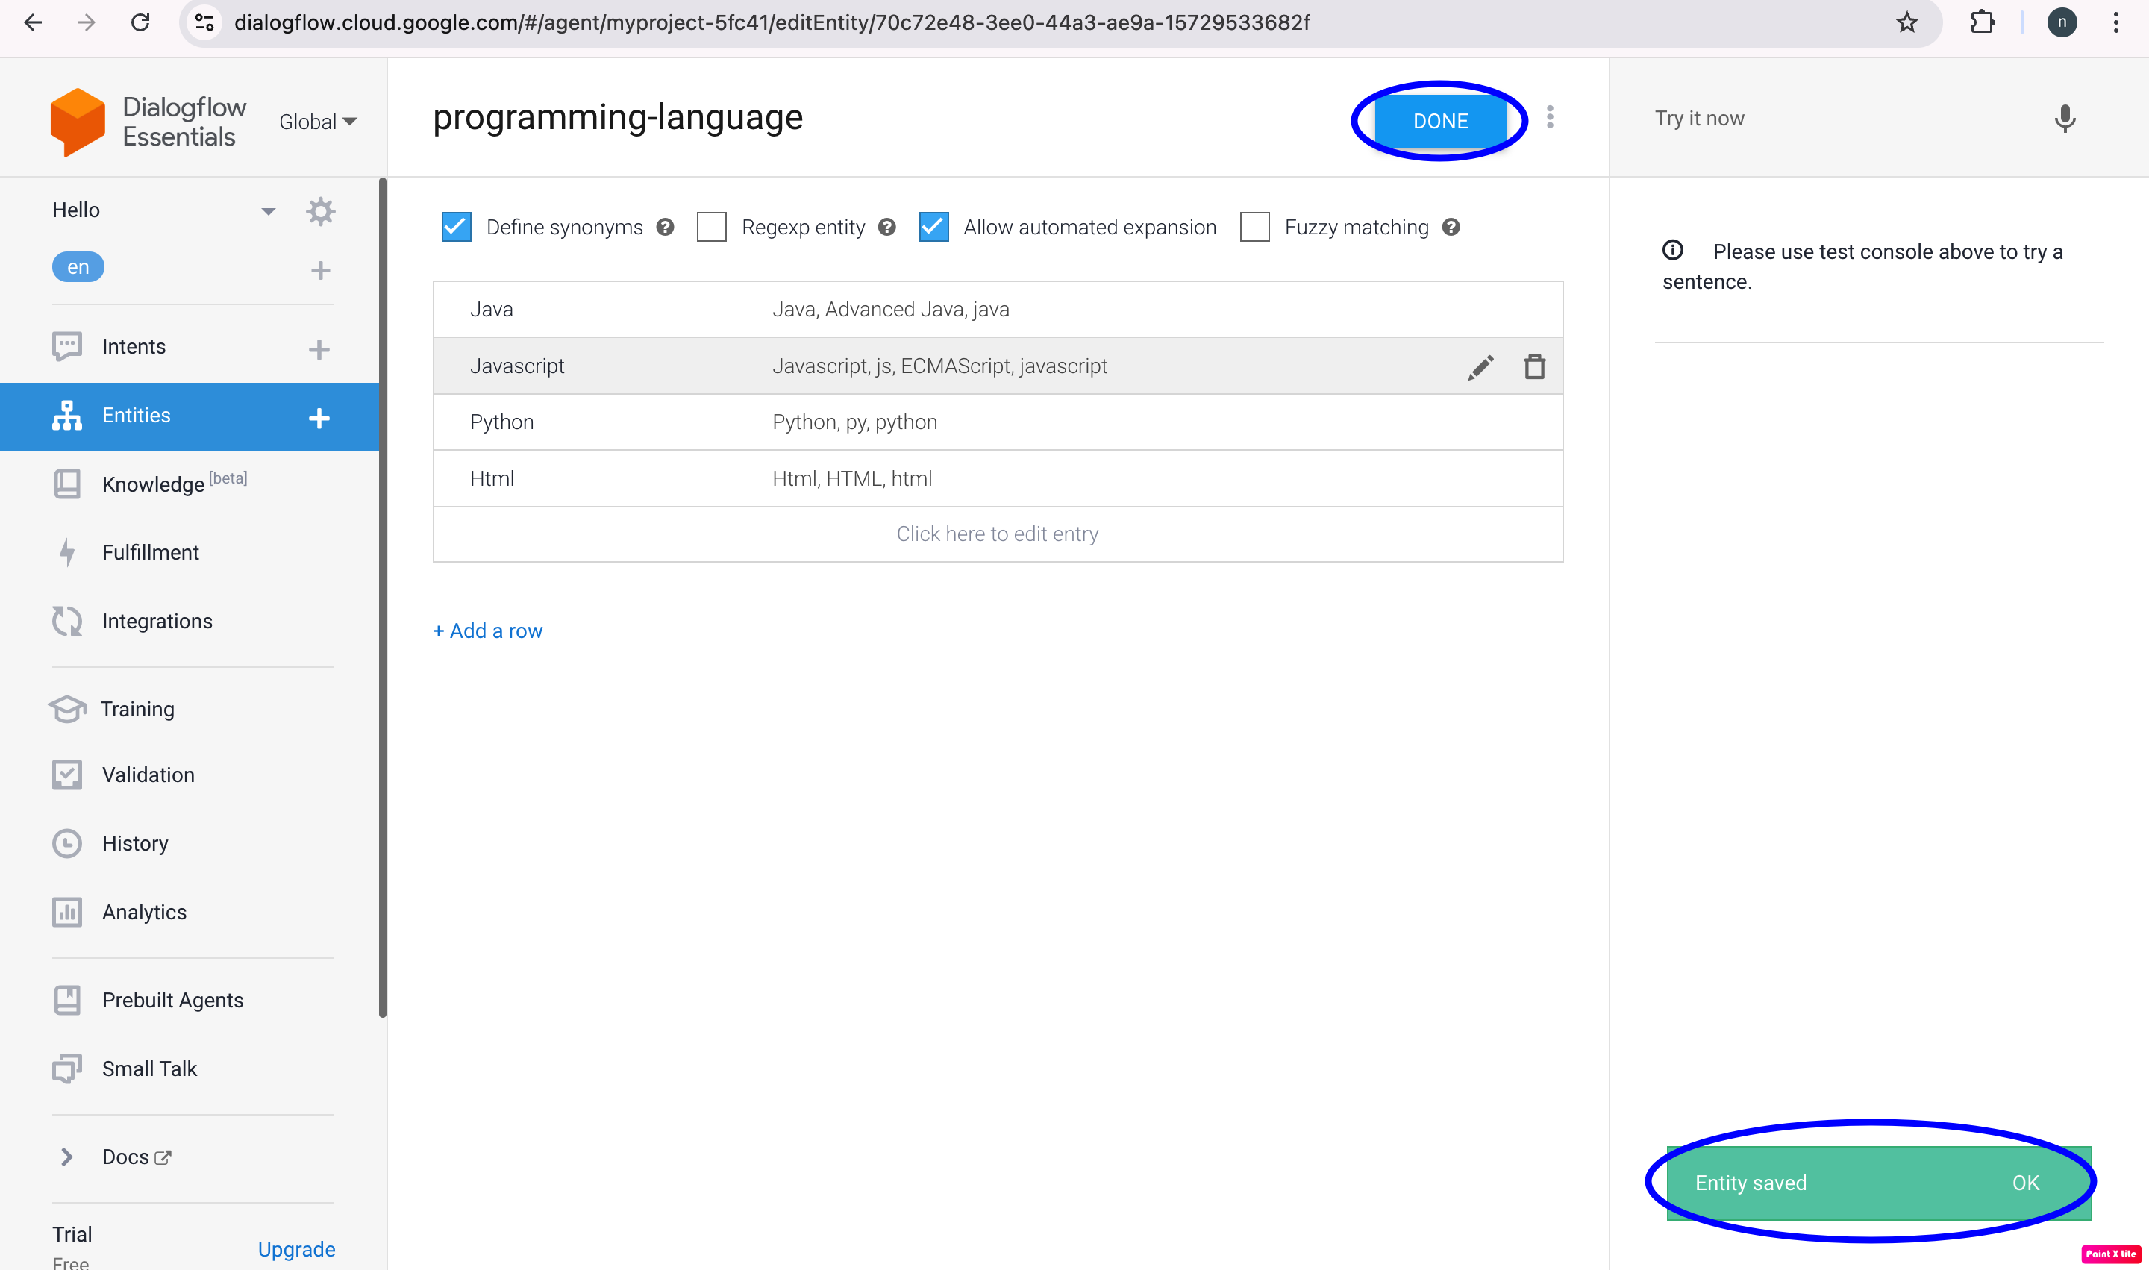Screen dimensions: 2149x1270
Task: Open the Global region dropdown
Action: pyautogui.click(x=318, y=122)
